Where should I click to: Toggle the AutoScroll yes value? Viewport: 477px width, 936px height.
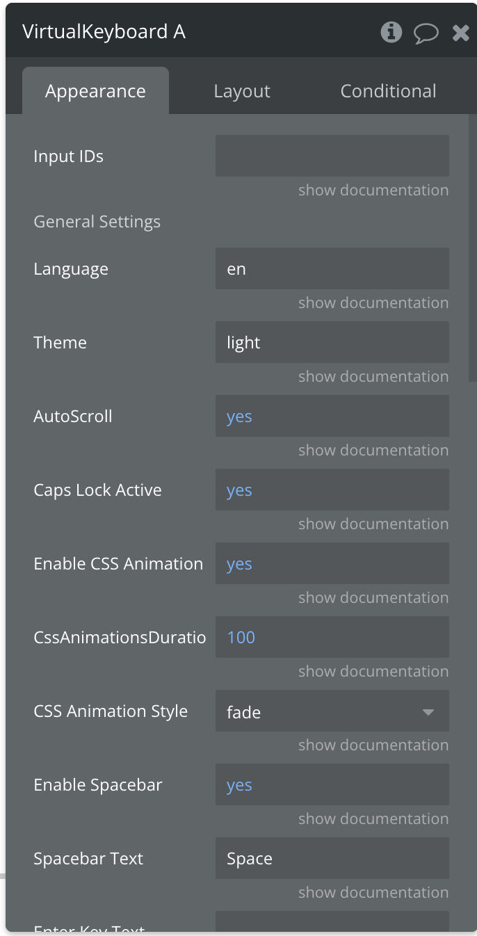(239, 417)
